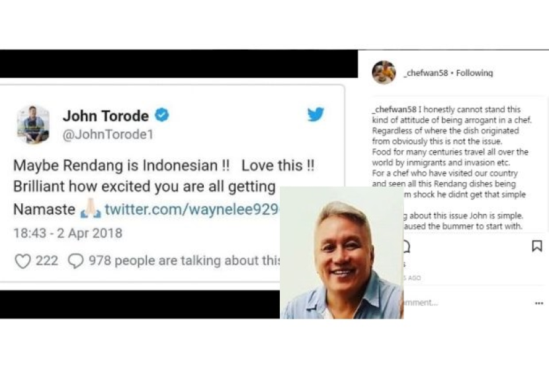Open John Torode's profile picture
This screenshot has height=365, width=549.
pyautogui.click(x=33, y=124)
